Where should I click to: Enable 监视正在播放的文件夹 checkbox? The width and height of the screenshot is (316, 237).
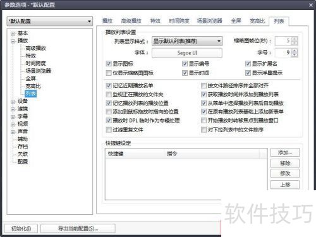click(109, 94)
